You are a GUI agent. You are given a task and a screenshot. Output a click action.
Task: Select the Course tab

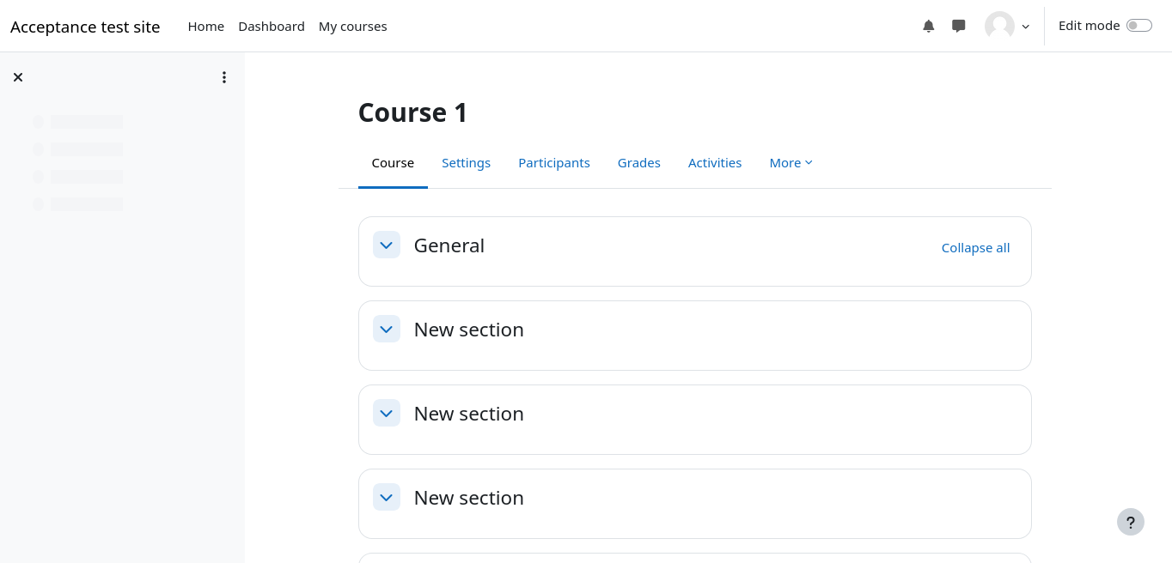tap(393, 163)
